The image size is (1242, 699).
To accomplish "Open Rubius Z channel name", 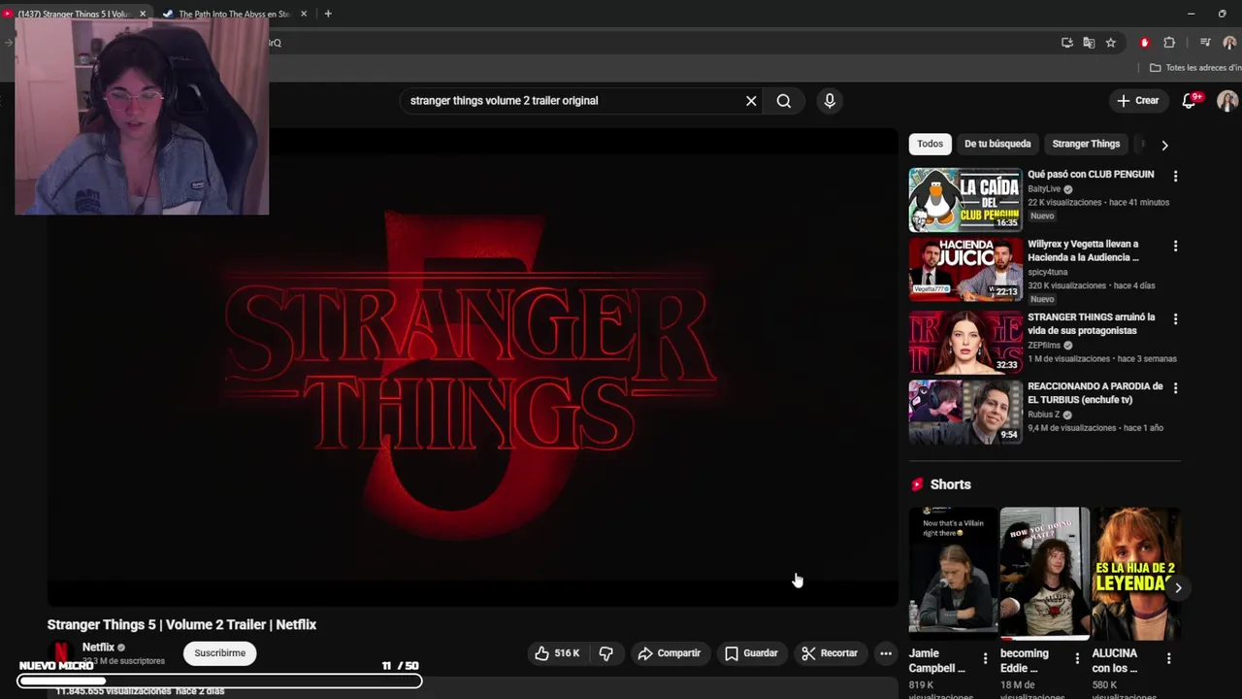I will 1044,415.
